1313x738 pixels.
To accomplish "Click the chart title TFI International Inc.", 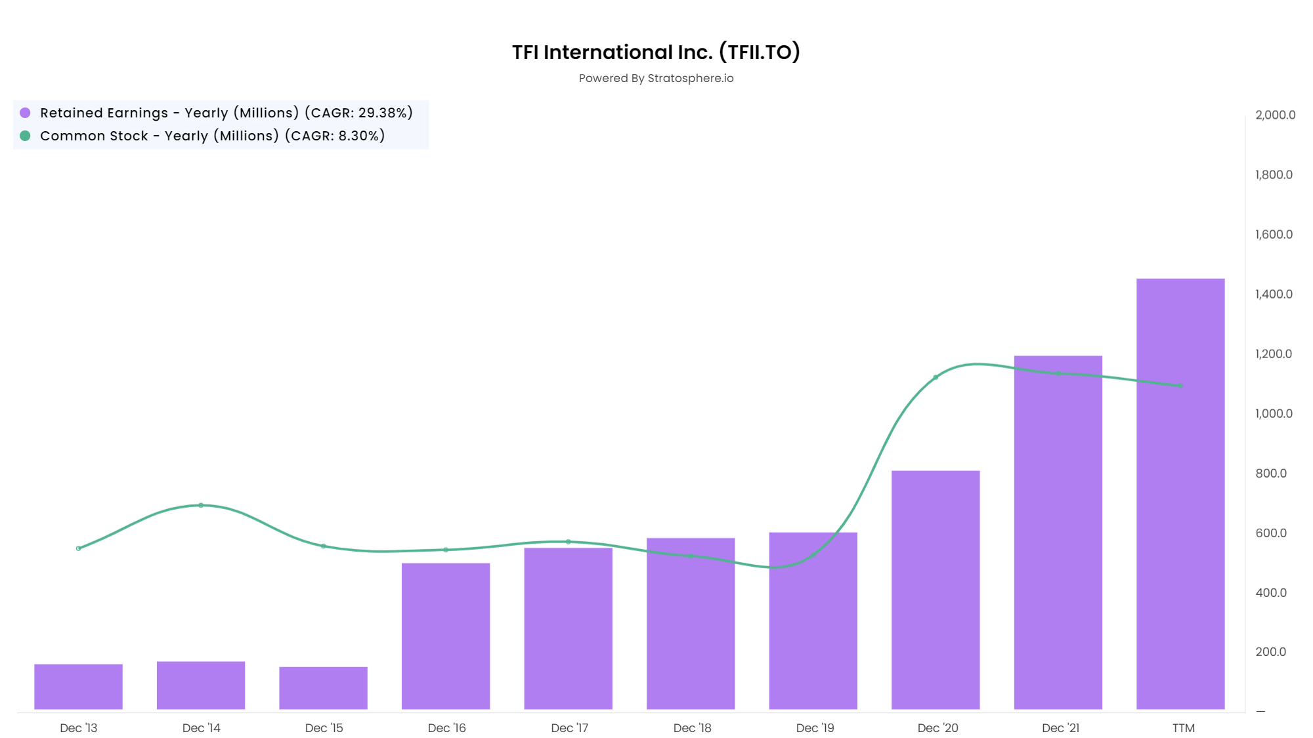I will click(656, 52).
